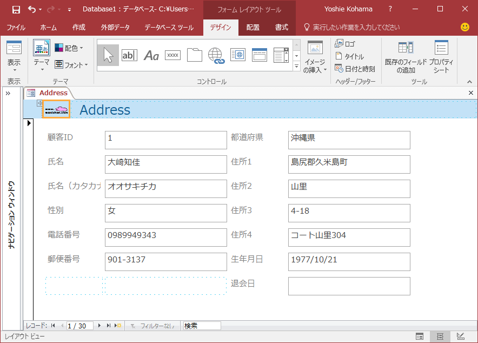Click the Tell Me search box
Viewport: 478px width, 343px height.
(353, 28)
